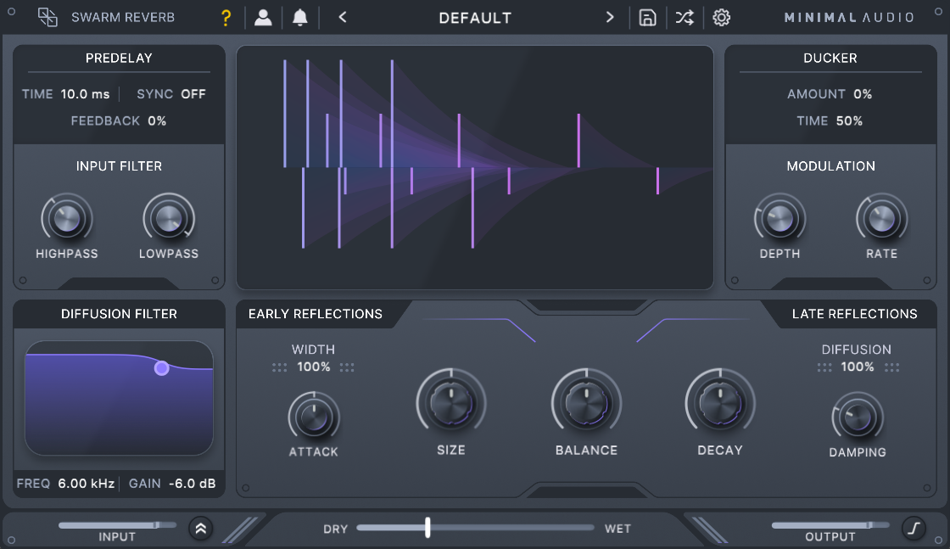Click the Ducker AMOUNT 0% value

pos(863,94)
